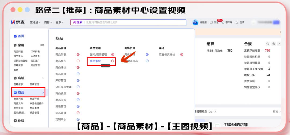Screen dimensions: 290x135
Task: Remove 商品列表 from favorites (minus icon)
Action: pyautogui.click(x=78, y=55)
